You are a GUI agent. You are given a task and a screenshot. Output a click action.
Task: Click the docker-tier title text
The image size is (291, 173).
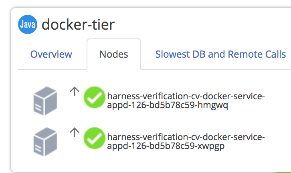point(78,24)
